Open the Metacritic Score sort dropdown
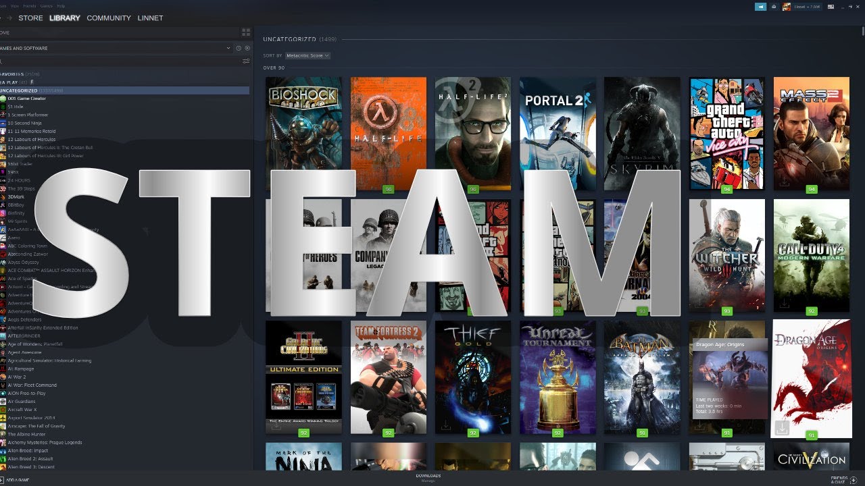865x486 pixels. [307, 55]
